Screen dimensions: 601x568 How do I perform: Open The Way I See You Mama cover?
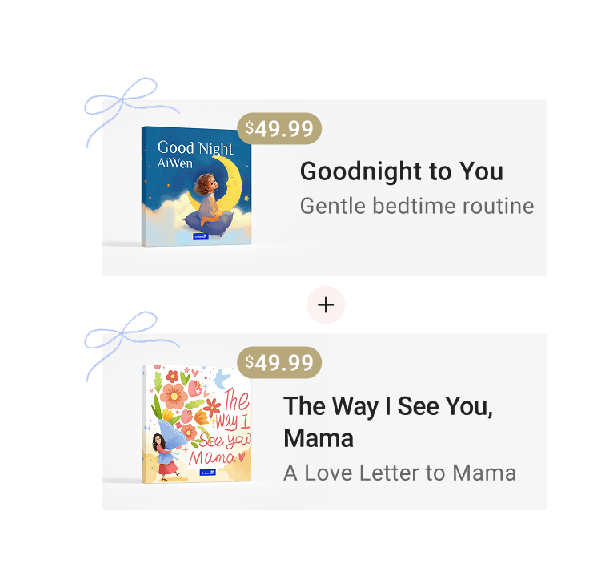tap(197, 424)
